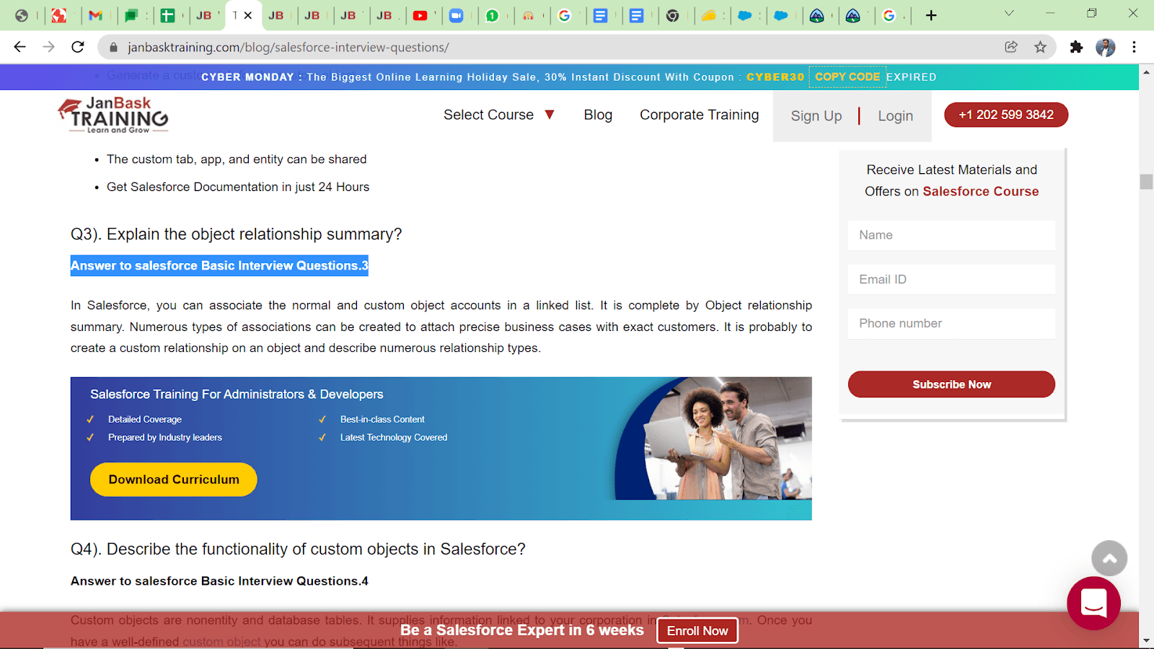Image resolution: width=1154 pixels, height=649 pixels.
Task: Show the tab search dropdown chevron
Action: 1009,13
